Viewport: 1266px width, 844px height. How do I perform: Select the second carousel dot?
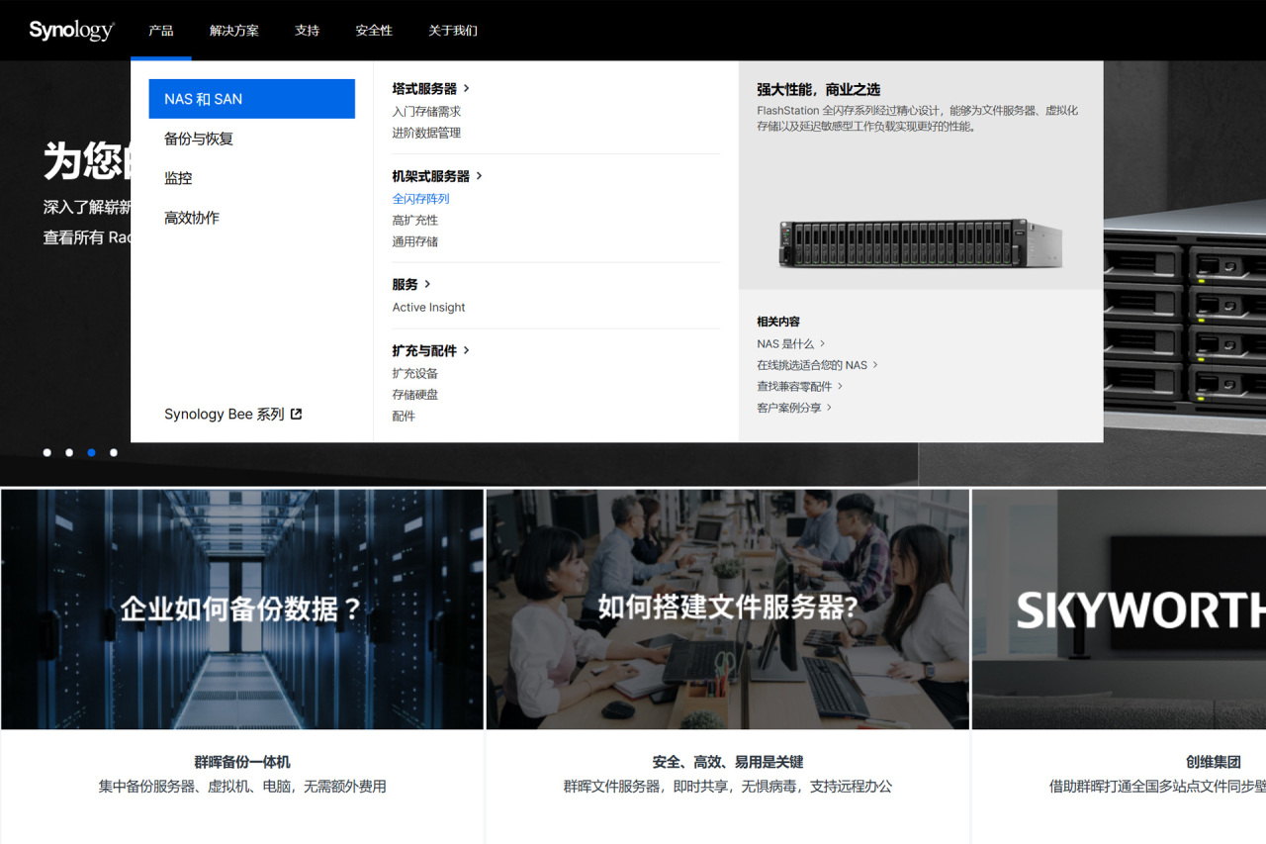69,452
